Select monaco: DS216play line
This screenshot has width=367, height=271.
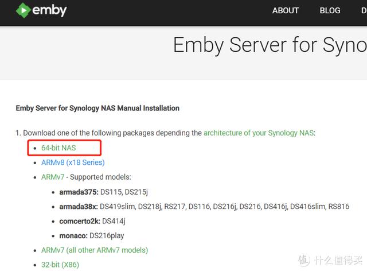click(x=92, y=235)
